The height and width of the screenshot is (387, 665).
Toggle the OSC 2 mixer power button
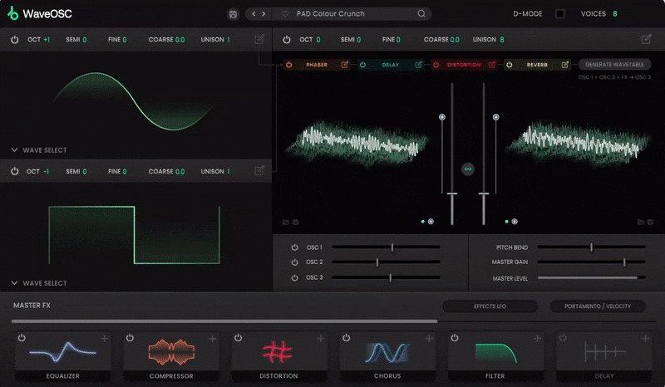click(x=294, y=262)
